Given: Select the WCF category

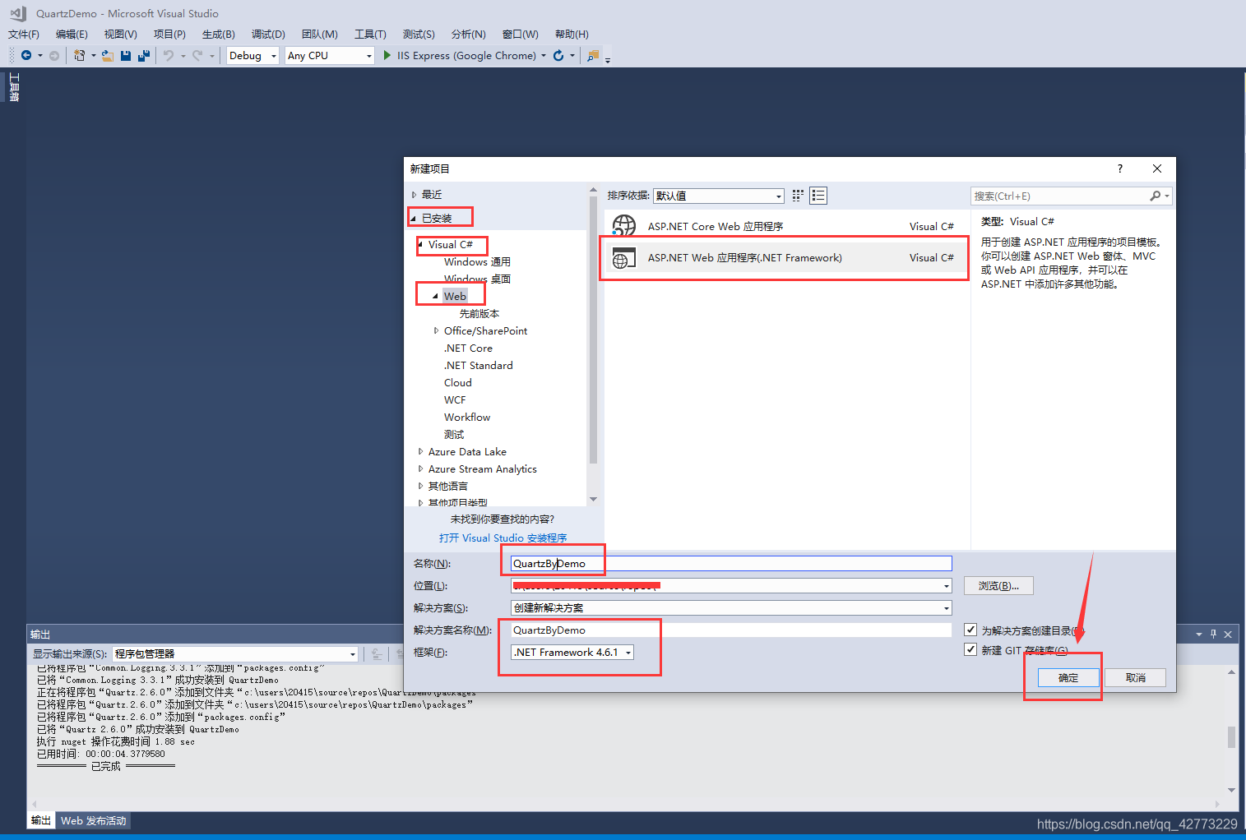Looking at the screenshot, I should (455, 399).
